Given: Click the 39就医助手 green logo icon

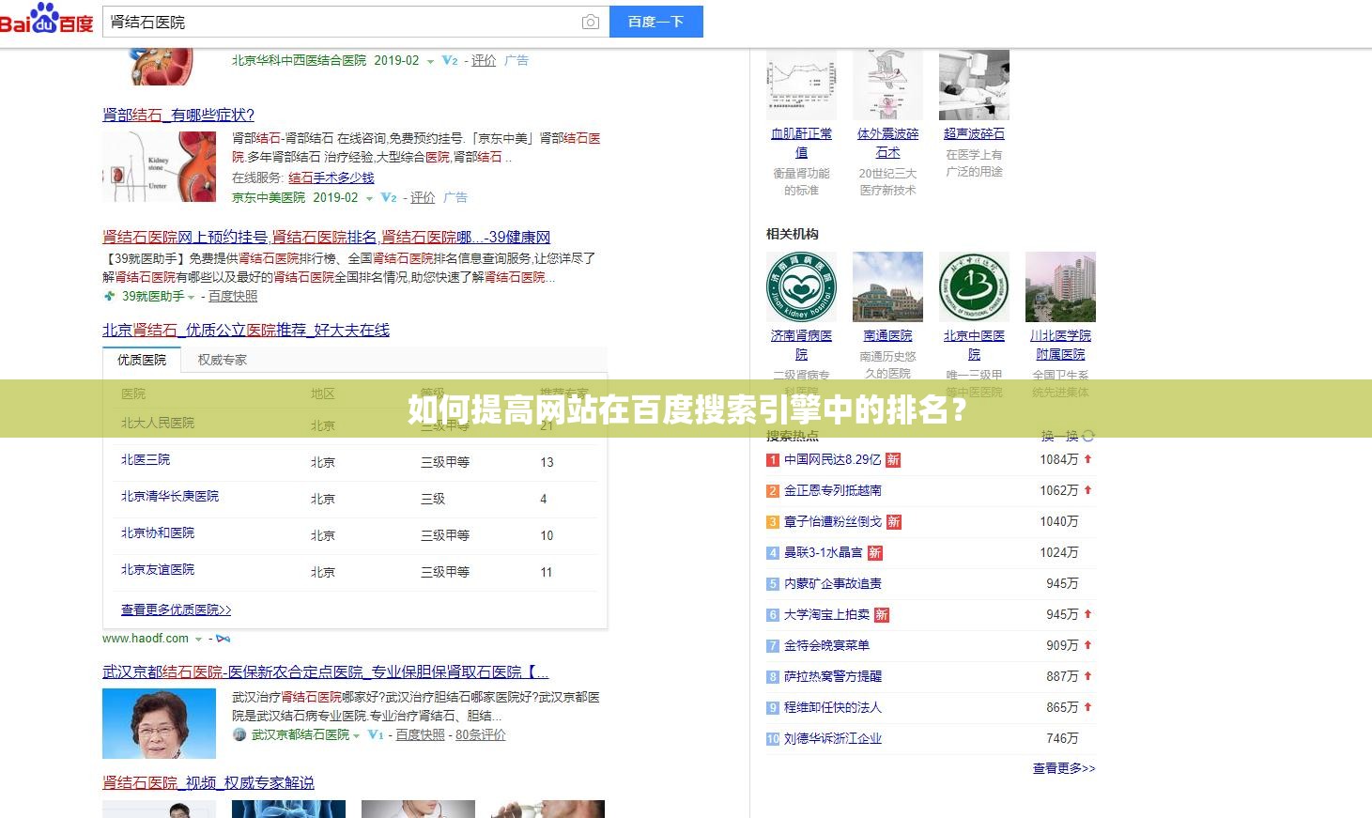Looking at the screenshot, I should point(110,296).
